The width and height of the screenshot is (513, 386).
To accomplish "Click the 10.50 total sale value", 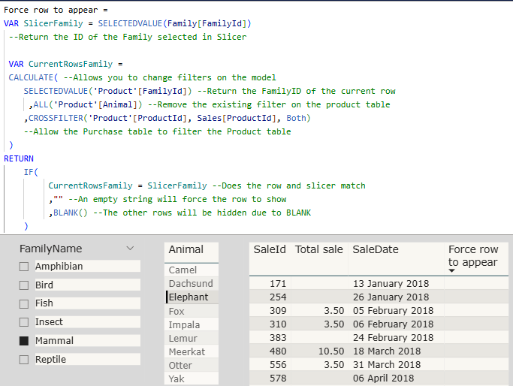I will tap(331, 351).
